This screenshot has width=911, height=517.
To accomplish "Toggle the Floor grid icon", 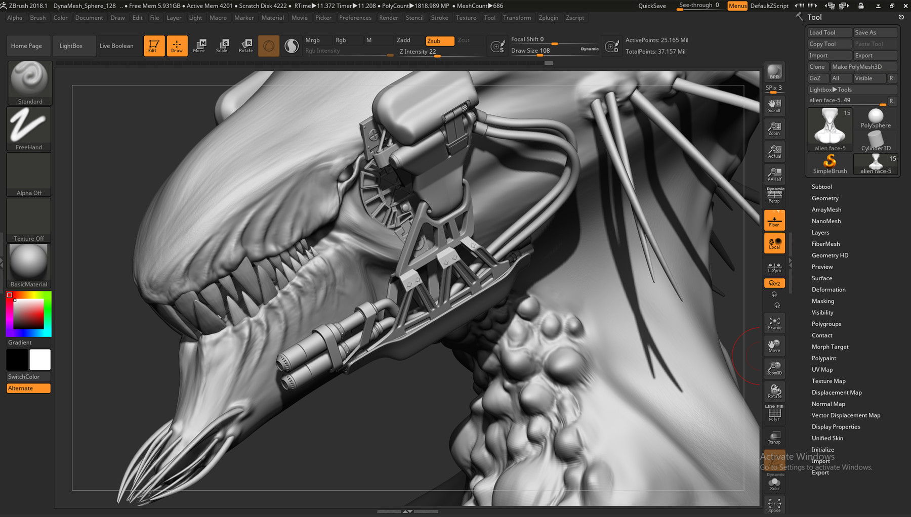I will [774, 220].
